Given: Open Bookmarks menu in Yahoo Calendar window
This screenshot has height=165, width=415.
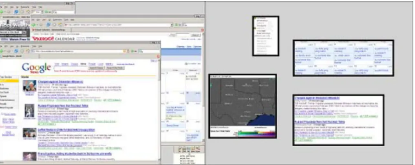Looking at the screenshot, I should point(57,20).
